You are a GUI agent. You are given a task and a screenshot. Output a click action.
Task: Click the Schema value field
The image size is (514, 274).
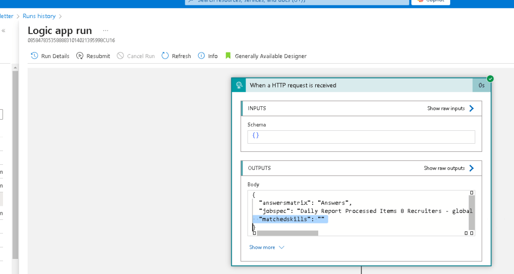pos(361,137)
